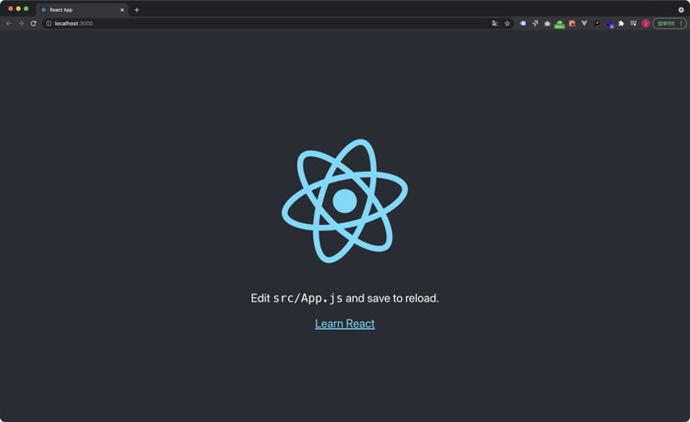Open the blue tag extension icon
690x422 pixels.
[x=523, y=23]
